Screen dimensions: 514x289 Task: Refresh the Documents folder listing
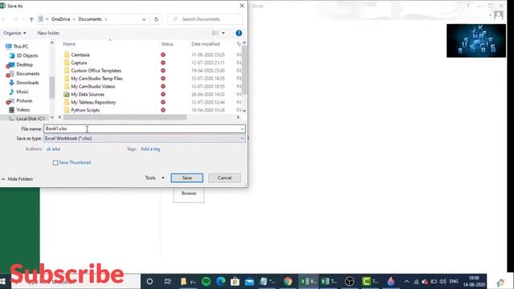click(x=157, y=19)
